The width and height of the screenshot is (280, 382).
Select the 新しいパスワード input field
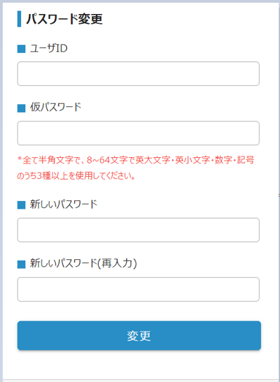point(138,230)
